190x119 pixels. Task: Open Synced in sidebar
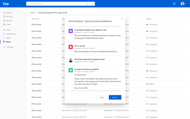[9, 21]
